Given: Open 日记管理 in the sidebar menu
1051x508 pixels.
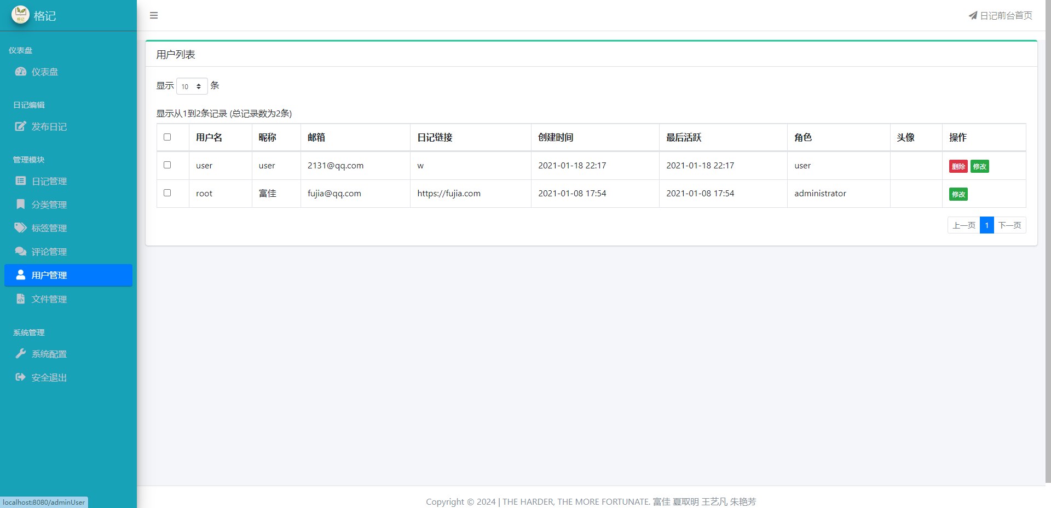Looking at the screenshot, I should point(49,181).
